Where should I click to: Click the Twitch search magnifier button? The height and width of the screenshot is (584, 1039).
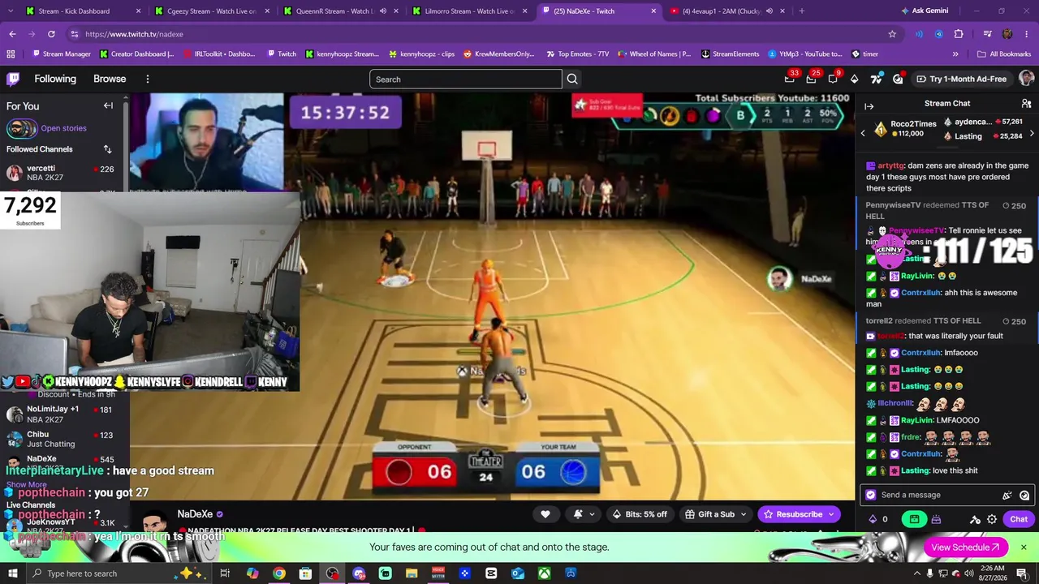click(x=572, y=79)
